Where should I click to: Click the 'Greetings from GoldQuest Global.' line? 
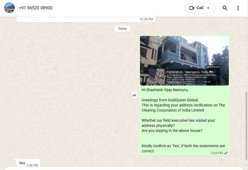[170, 100]
